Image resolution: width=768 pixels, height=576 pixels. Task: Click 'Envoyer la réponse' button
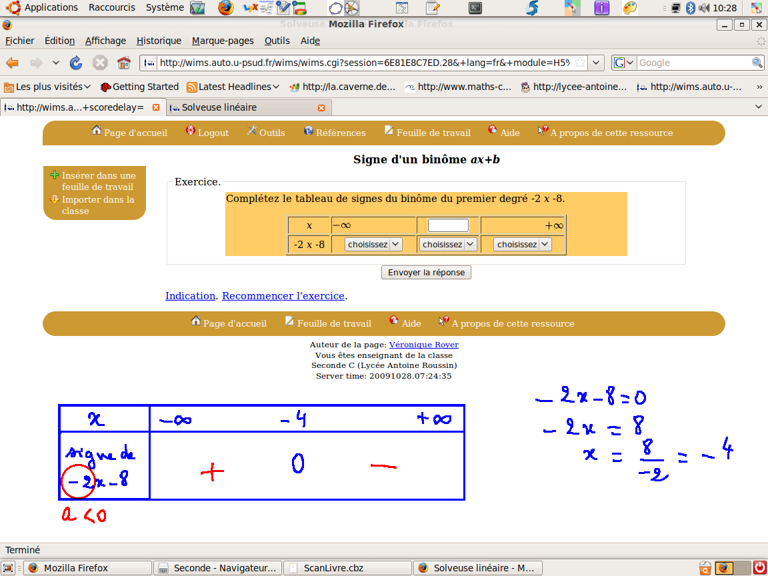(426, 273)
